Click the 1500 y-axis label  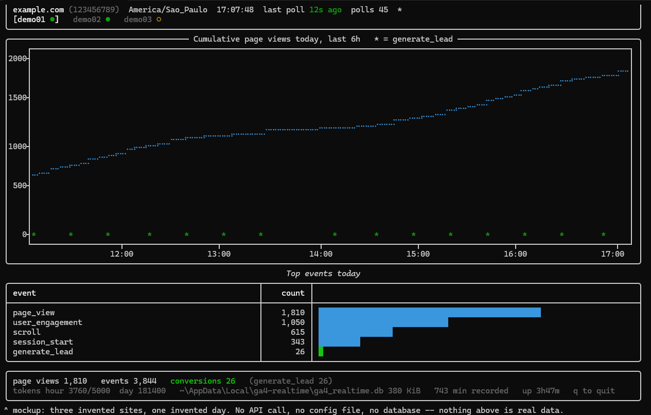coord(18,98)
